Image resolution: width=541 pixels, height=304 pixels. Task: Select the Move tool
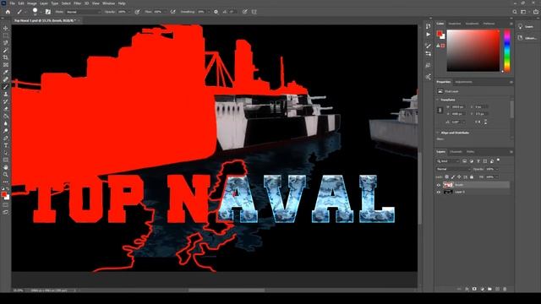[6, 28]
